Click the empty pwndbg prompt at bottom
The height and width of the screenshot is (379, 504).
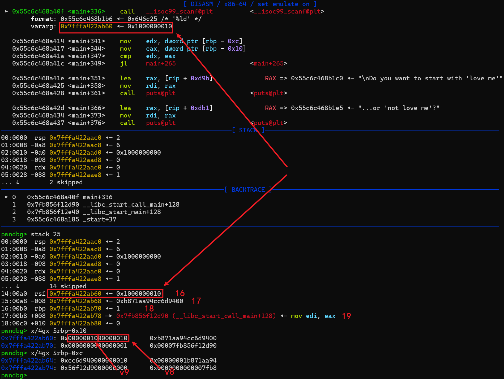(14, 375)
